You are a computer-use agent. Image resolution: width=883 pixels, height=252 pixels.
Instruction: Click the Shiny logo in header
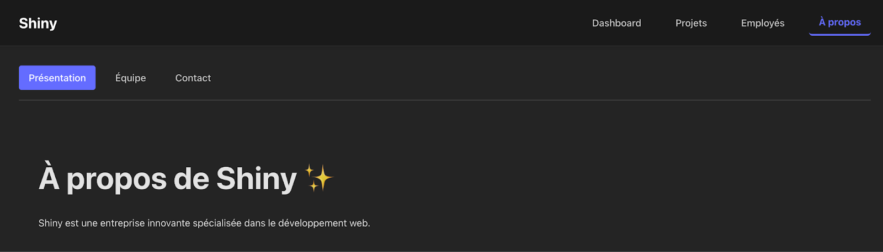click(38, 23)
